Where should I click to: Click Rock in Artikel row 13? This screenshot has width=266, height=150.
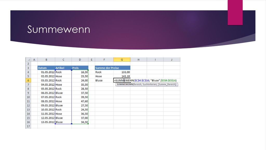pyautogui.click(x=63, y=110)
